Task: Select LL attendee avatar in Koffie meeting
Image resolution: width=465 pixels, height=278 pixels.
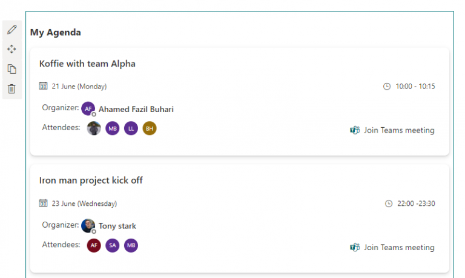Action: tap(131, 128)
